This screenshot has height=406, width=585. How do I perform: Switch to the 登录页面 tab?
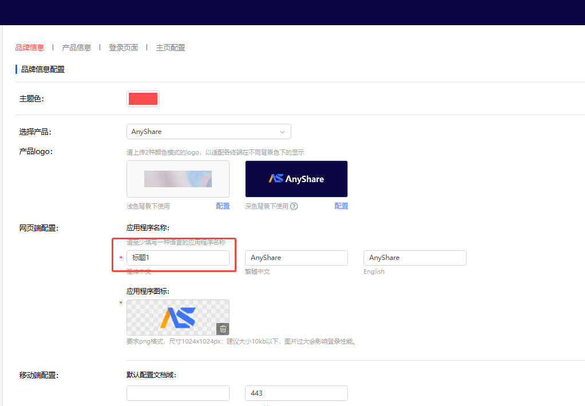pyautogui.click(x=123, y=47)
